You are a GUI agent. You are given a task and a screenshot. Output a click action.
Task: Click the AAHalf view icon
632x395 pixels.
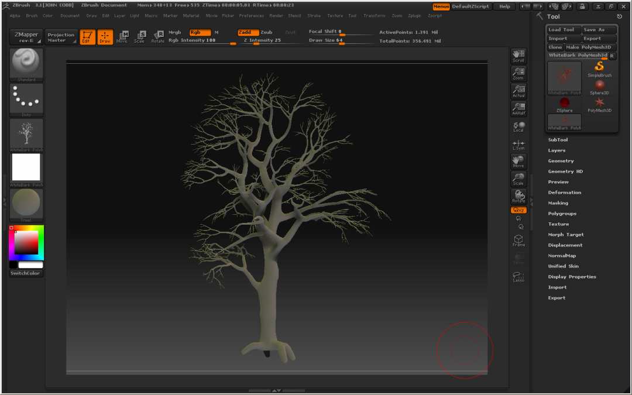click(518, 109)
